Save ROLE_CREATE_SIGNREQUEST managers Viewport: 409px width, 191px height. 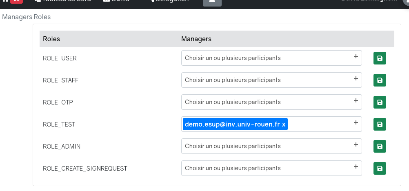(380, 168)
